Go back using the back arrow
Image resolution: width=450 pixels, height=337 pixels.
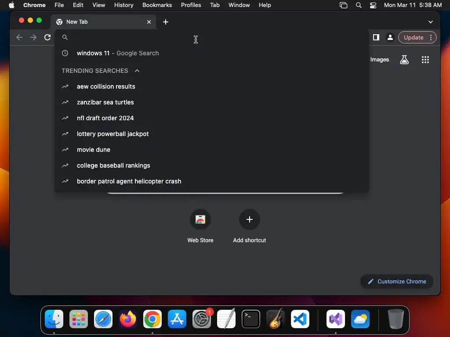tap(19, 37)
